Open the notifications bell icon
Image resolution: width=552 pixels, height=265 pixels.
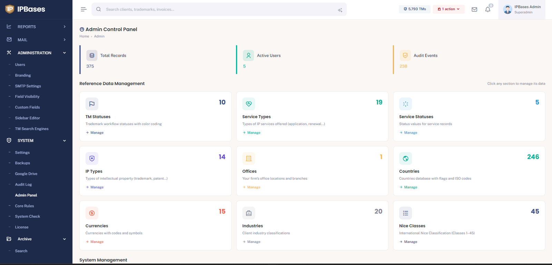(x=487, y=9)
